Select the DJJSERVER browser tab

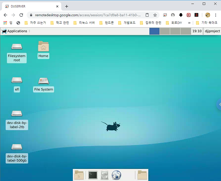point(31,6)
